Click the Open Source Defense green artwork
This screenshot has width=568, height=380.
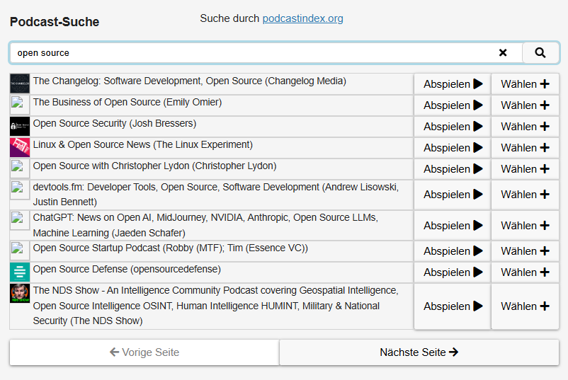[x=20, y=272]
